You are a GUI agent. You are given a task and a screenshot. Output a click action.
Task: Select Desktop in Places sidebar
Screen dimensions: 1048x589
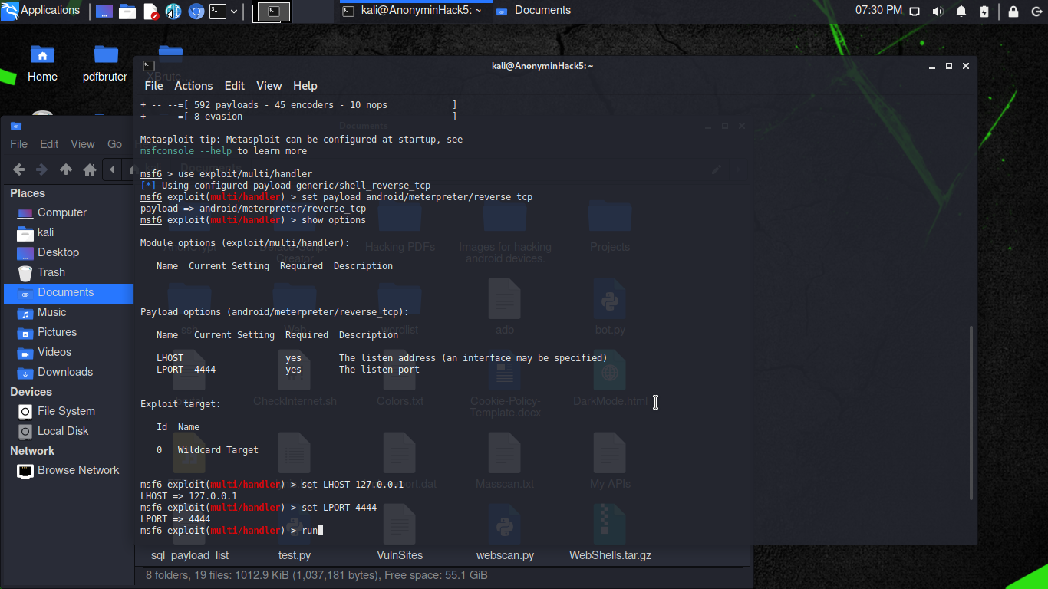(68, 252)
